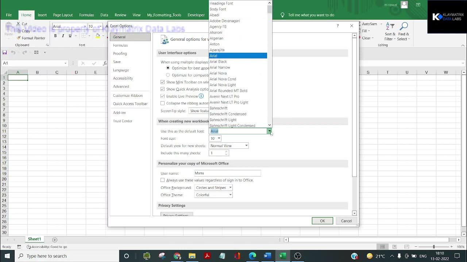This screenshot has width=467, height=262.
Task: Toggle Always use these values checkbox
Action: click(x=163, y=180)
